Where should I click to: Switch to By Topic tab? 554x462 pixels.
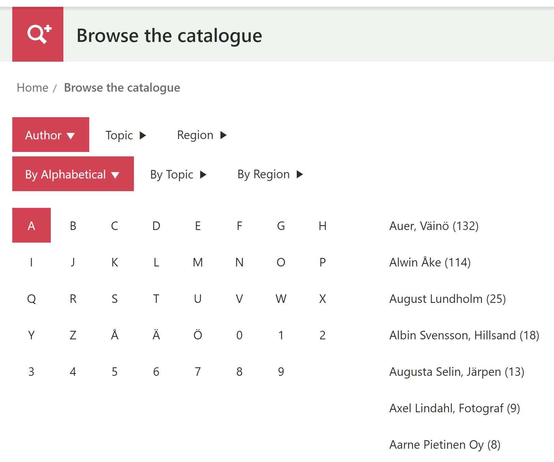[178, 174]
